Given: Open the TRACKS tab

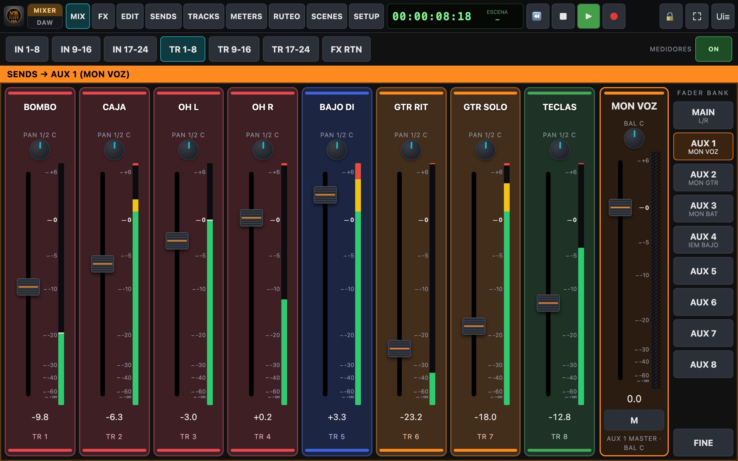Looking at the screenshot, I should tap(203, 16).
